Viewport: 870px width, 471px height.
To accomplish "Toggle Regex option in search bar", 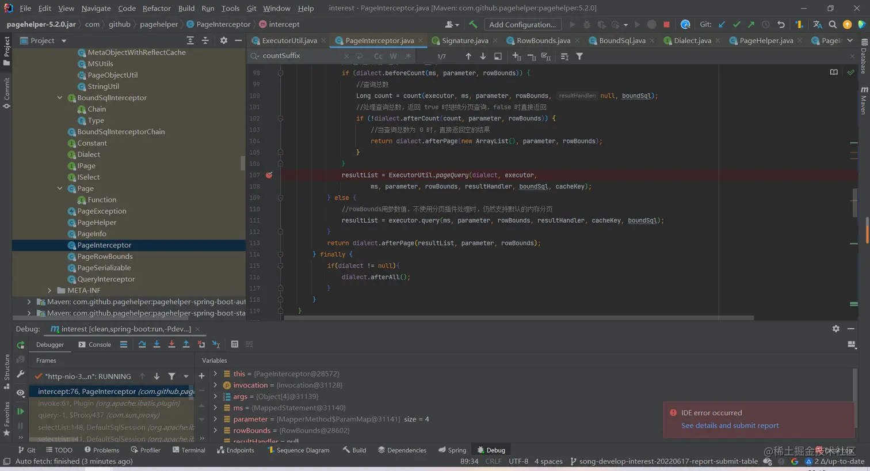I will click(x=408, y=56).
